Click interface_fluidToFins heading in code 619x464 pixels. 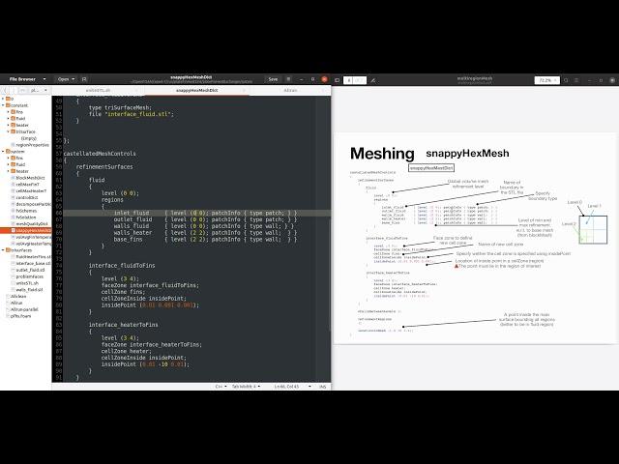[122, 266]
